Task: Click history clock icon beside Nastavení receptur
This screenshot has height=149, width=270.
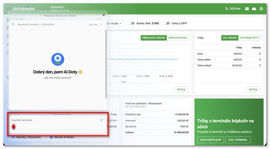Action: coord(13,24)
